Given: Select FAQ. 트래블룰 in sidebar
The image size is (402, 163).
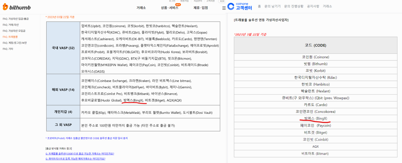Looking at the screenshot, I should (x=10, y=37).
